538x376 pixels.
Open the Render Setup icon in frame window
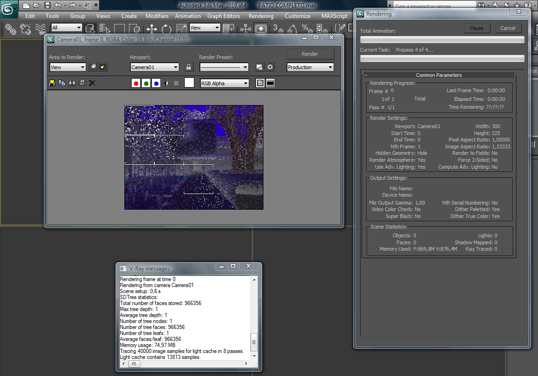(260, 67)
